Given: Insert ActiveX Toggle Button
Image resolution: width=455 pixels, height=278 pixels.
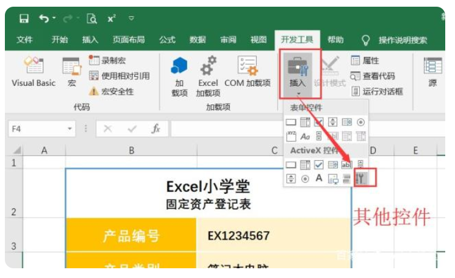Looking at the screenshot, I should [347, 179].
